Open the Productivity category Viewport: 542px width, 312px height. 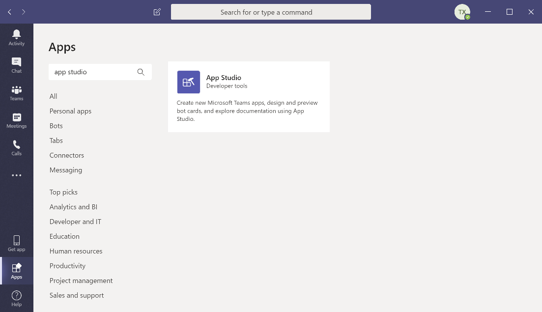tap(67, 266)
